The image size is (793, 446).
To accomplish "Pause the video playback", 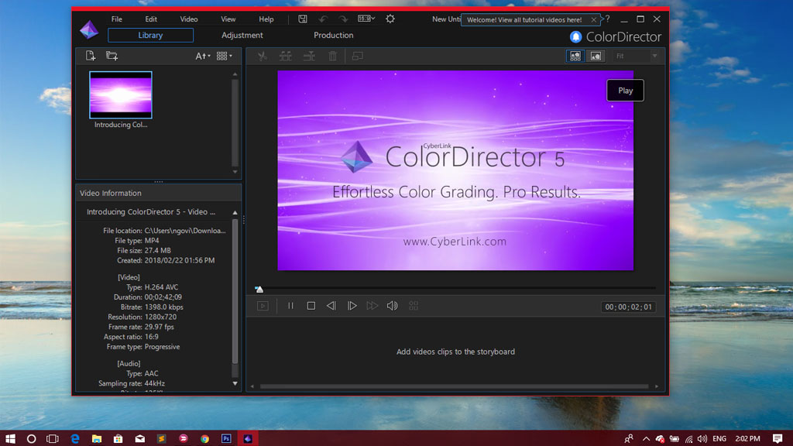I will 290,306.
